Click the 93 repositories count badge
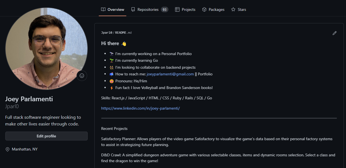 [165, 9]
